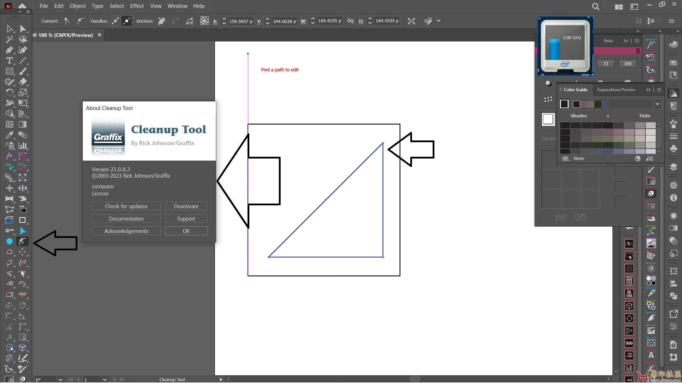Select the Line Segment tool
682x383 pixels.
click(x=23, y=61)
